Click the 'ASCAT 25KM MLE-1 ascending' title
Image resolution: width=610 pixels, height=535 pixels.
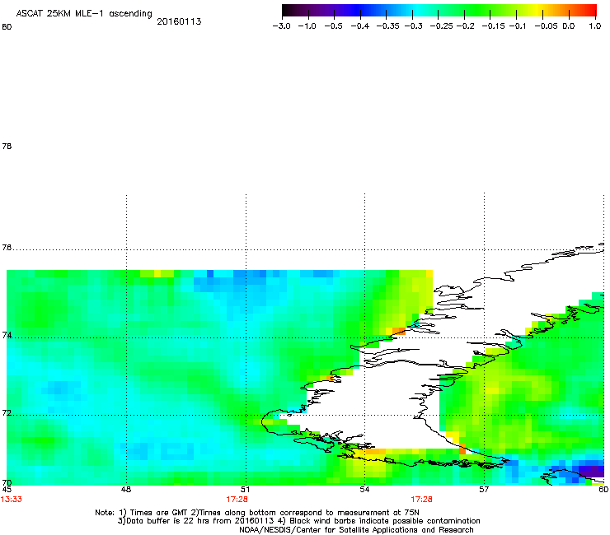(x=84, y=14)
